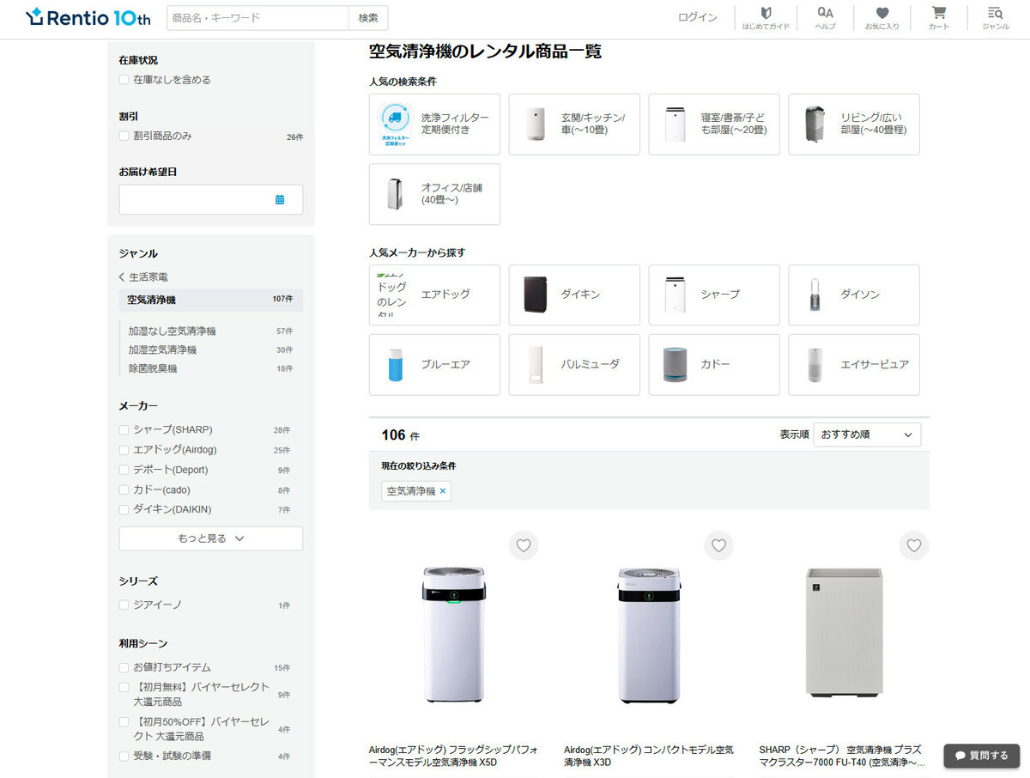Open the Rentio 10th logo home link

(89, 17)
